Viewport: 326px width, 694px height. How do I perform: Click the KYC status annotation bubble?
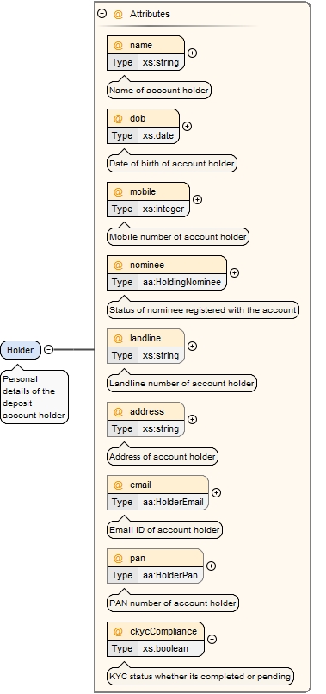pyautogui.click(x=200, y=677)
